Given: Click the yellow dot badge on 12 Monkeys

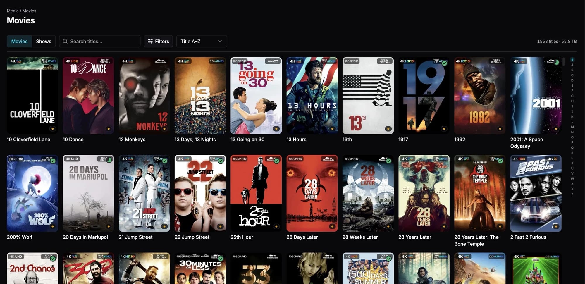Looking at the screenshot, I should pyautogui.click(x=164, y=129).
